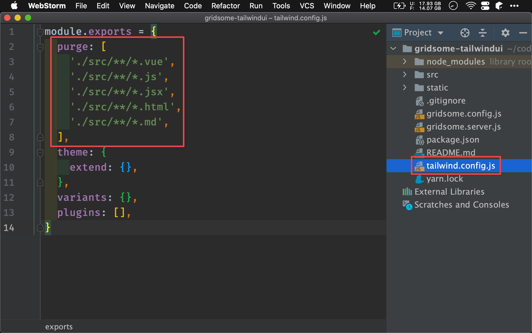This screenshot has height=333, width=532.
Task: Open the Tools menu
Action: [281, 6]
